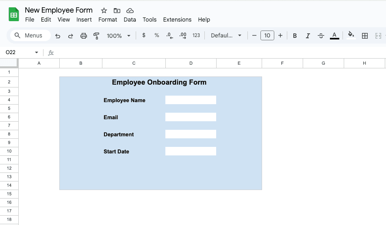
Task: Activate the paint format tool
Action: point(96,36)
